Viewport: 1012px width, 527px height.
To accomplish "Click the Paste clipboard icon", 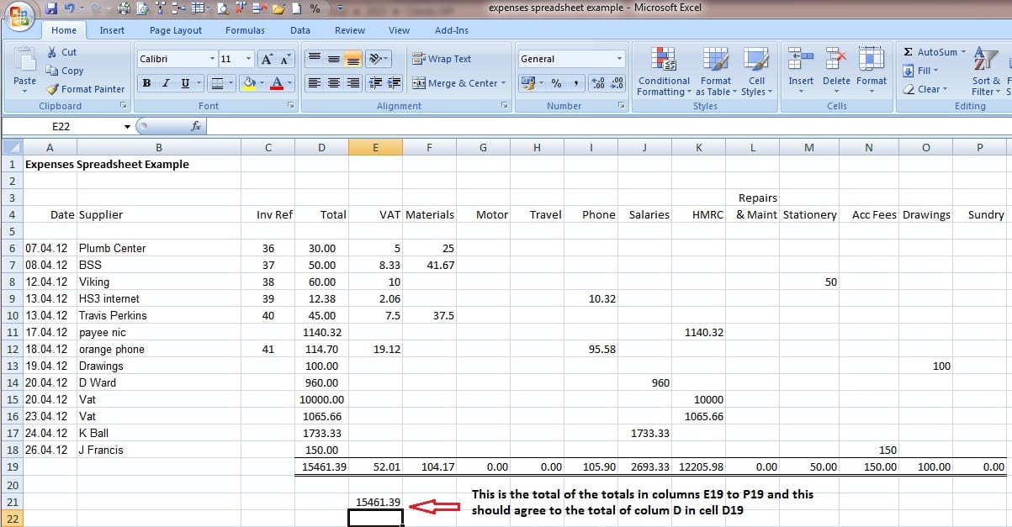I will pyautogui.click(x=24, y=59).
